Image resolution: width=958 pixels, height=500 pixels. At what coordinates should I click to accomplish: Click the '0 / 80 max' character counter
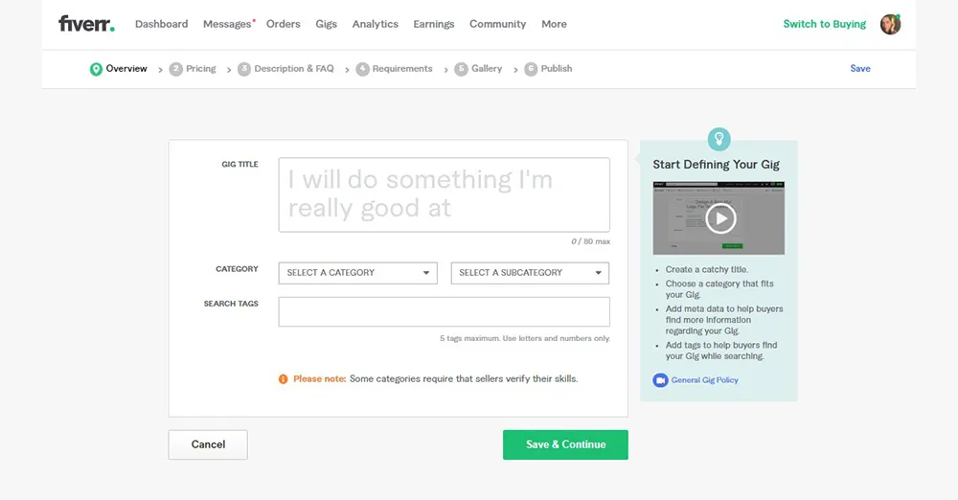click(x=590, y=241)
